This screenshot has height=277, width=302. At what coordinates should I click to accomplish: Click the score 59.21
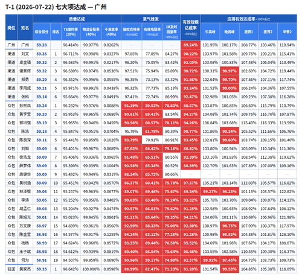pyautogui.click(x=42, y=88)
